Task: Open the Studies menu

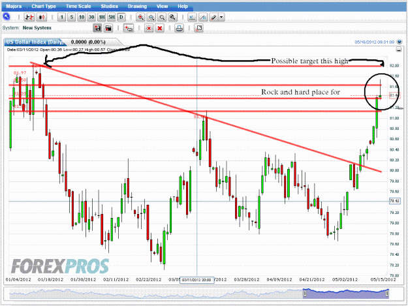Action: 109,7
